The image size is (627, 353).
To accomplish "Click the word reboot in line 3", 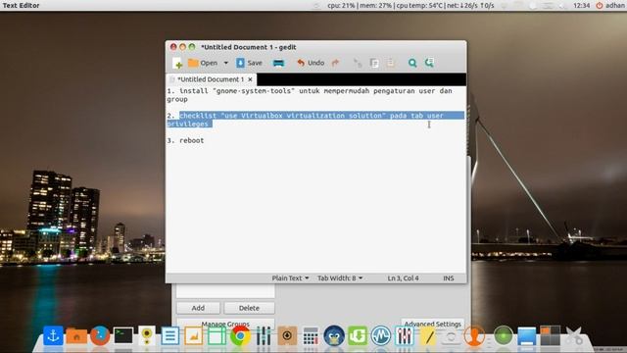I will tap(192, 140).
